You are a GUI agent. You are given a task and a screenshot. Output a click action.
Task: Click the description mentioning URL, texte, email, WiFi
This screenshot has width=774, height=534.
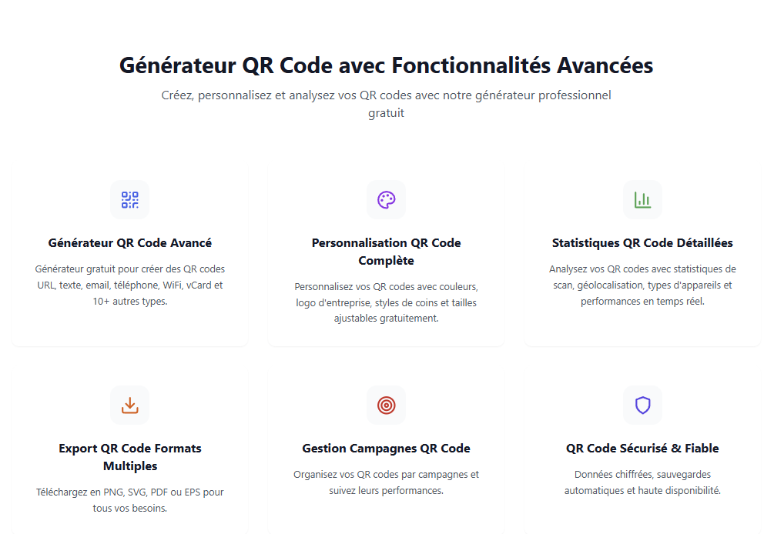tap(129, 285)
